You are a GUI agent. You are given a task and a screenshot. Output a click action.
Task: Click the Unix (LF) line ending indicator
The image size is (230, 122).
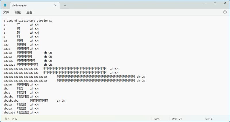tap(177, 119)
